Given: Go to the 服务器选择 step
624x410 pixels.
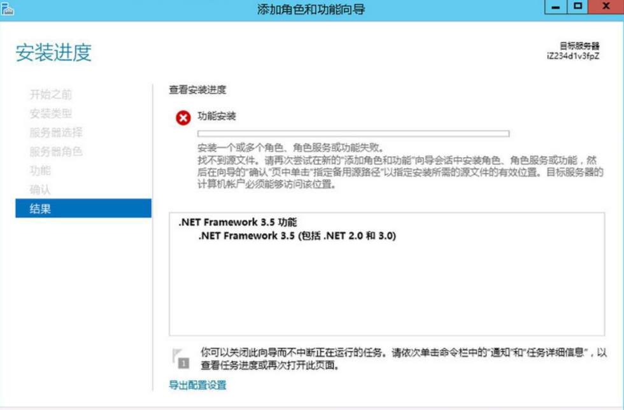Looking at the screenshot, I should pos(56,132).
